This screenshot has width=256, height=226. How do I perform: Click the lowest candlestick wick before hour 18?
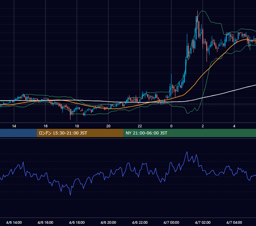pos(70,117)
